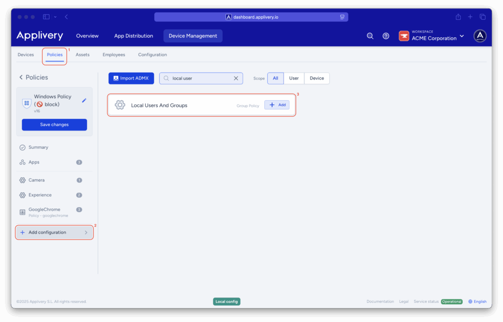The width and height of the screenshot is (503, 322).
Task: Open browser sidebar dropdown arrow
Action: (55, 17)
